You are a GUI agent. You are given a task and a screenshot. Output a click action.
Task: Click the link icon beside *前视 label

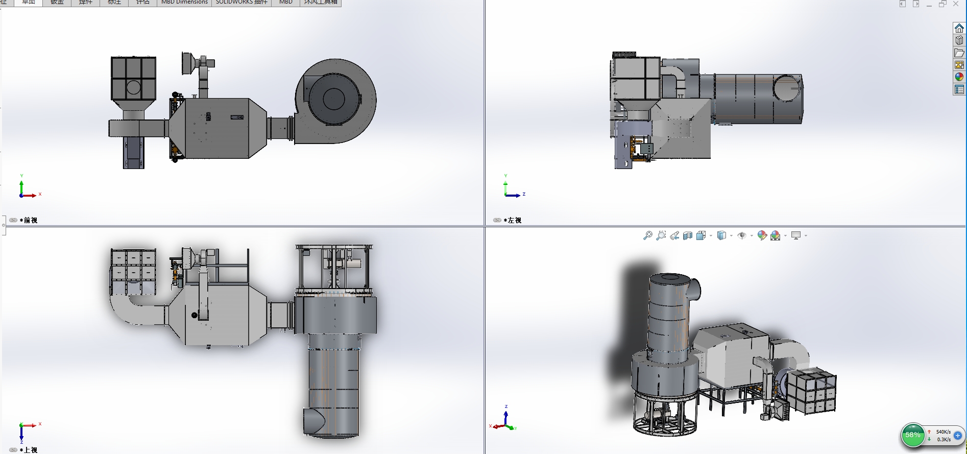point(13,220)
